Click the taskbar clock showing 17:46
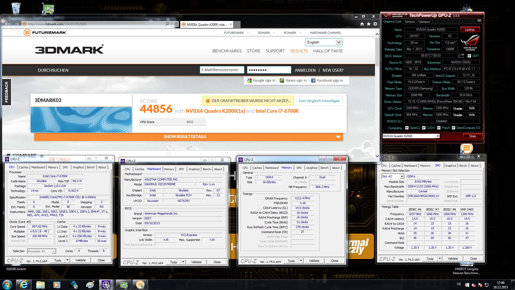515x290 pixels. click(x=501, y=285)
